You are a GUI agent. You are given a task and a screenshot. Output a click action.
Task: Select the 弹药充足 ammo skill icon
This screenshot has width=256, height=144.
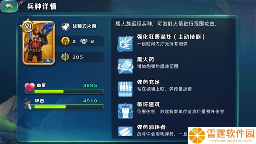tap(125, 89)
